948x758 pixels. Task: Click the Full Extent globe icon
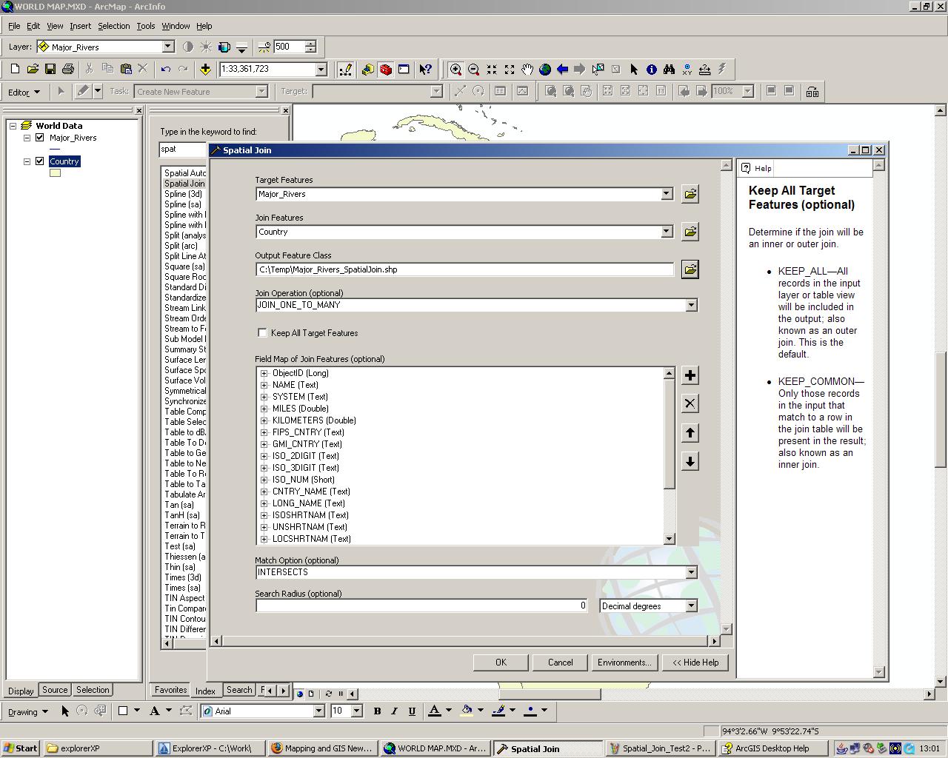click(x=545, y=69)
